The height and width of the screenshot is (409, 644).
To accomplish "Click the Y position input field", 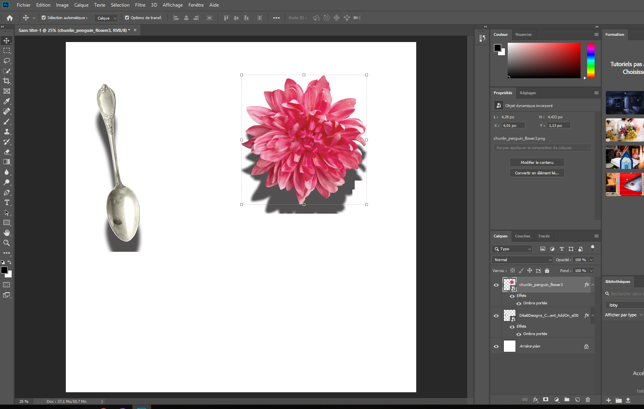I will (x=559, y=125).
